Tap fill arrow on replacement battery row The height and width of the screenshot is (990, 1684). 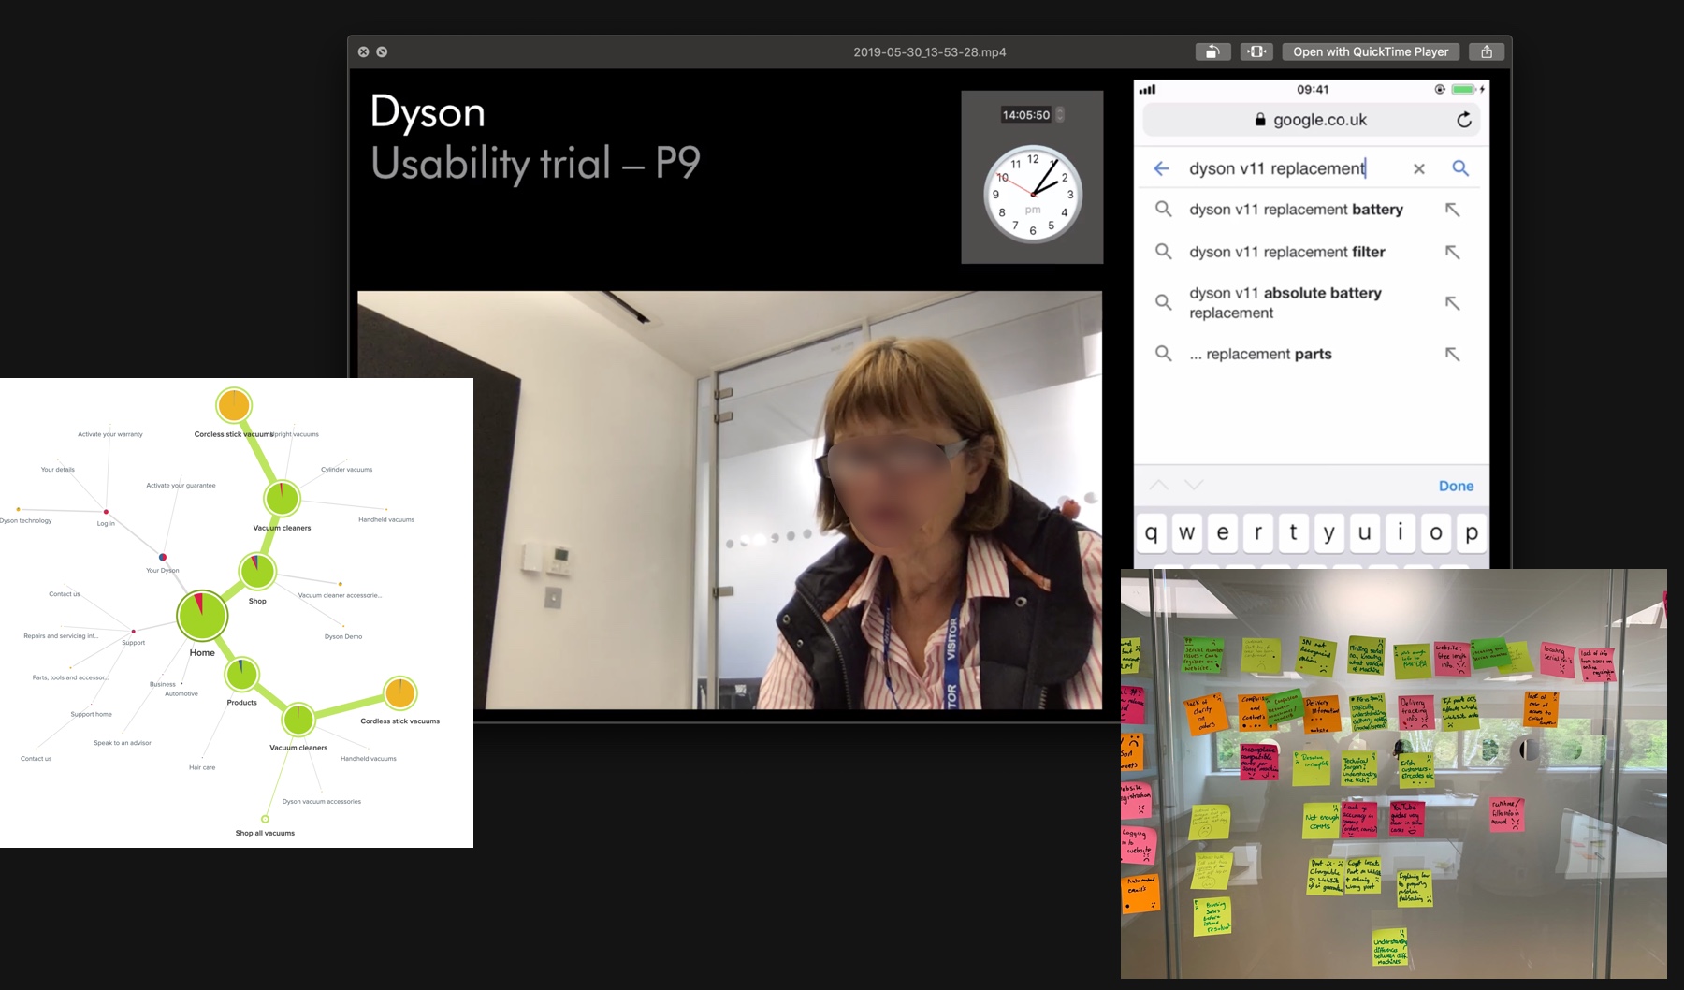coord(1452,210)
